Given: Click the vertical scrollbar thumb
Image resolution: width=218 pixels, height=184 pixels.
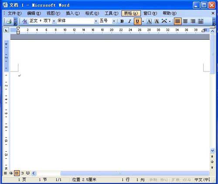Looking at the screenshot, I should pos(212,54).
